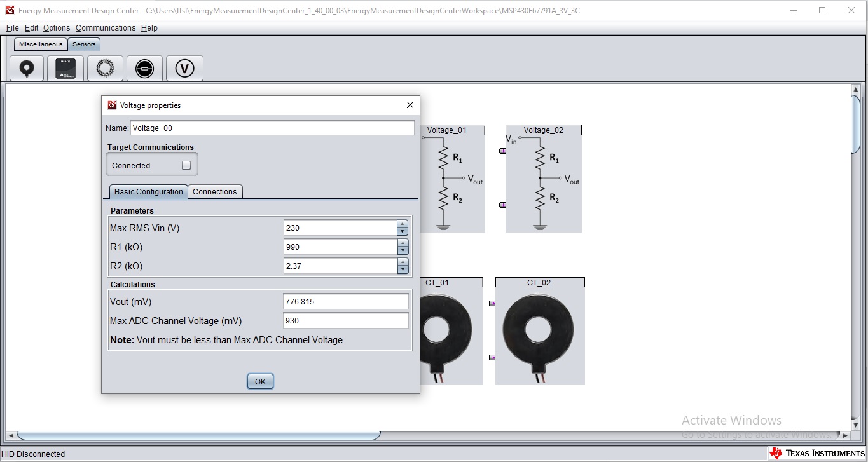Increase Max RMS Vin with up arrow
This screenshot has height=462, width=868.
pyautogui.click(x=403, y=224)
